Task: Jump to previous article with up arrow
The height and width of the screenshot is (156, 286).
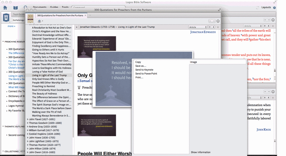Action: [210, 27]
